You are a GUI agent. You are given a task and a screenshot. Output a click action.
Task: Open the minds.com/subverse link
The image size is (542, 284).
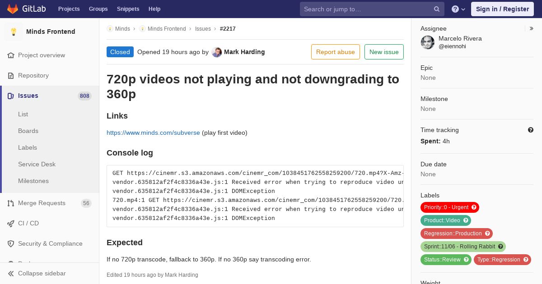(153, 133)
